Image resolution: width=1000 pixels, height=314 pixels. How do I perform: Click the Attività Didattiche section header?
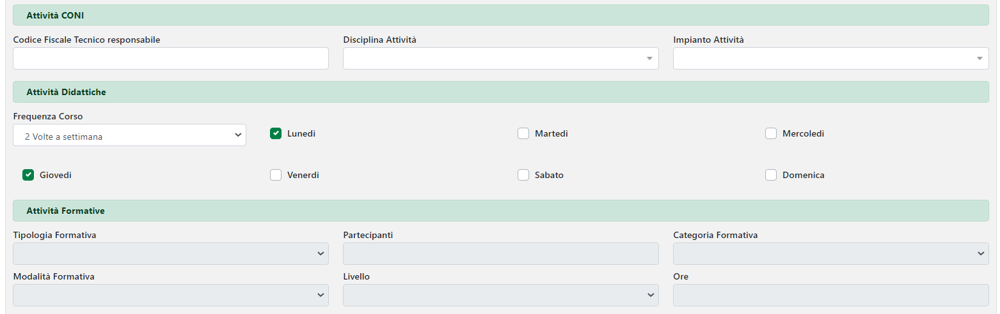pos(500,92)
